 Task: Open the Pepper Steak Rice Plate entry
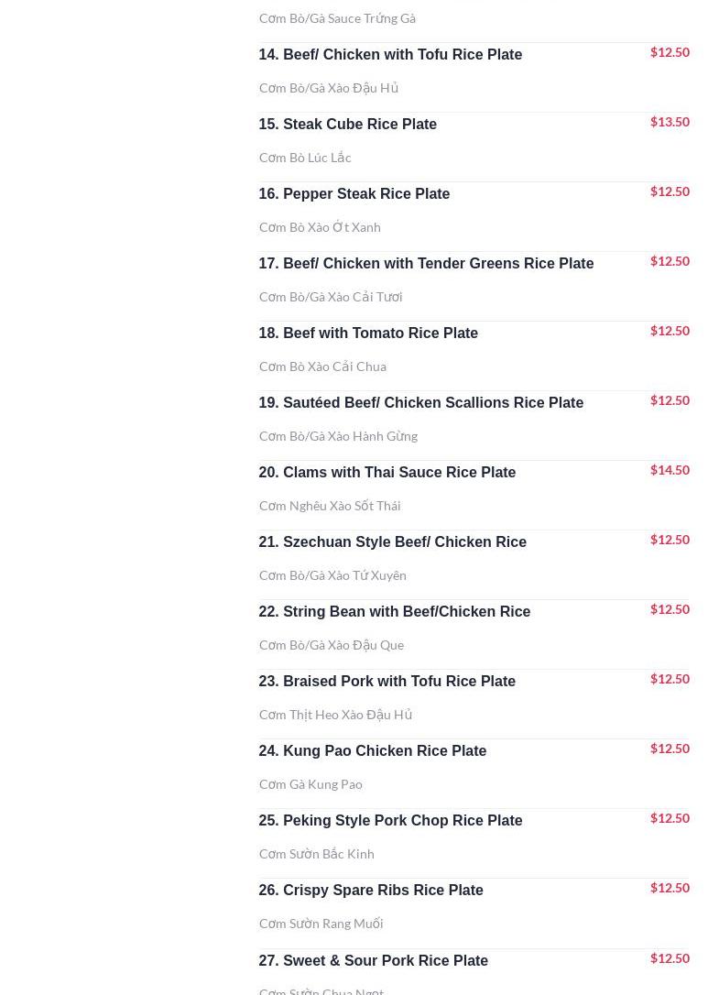point(354,194)
